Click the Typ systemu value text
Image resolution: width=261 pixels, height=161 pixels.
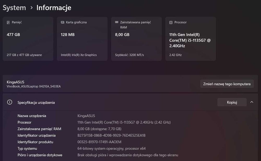111,148
